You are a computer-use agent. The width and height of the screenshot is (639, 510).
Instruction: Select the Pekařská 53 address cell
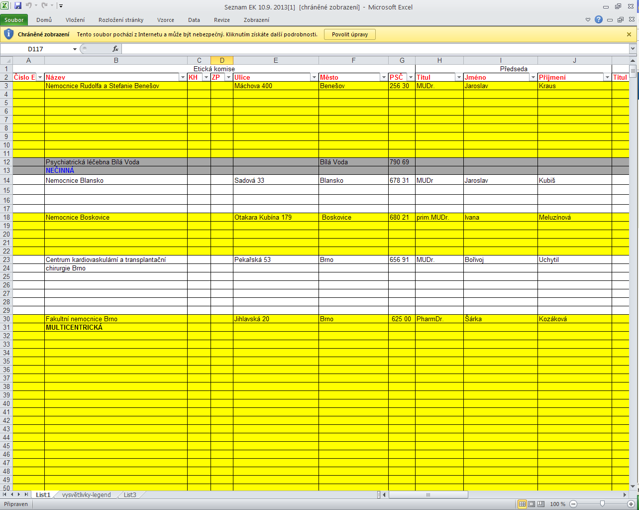tap(276, 259)
